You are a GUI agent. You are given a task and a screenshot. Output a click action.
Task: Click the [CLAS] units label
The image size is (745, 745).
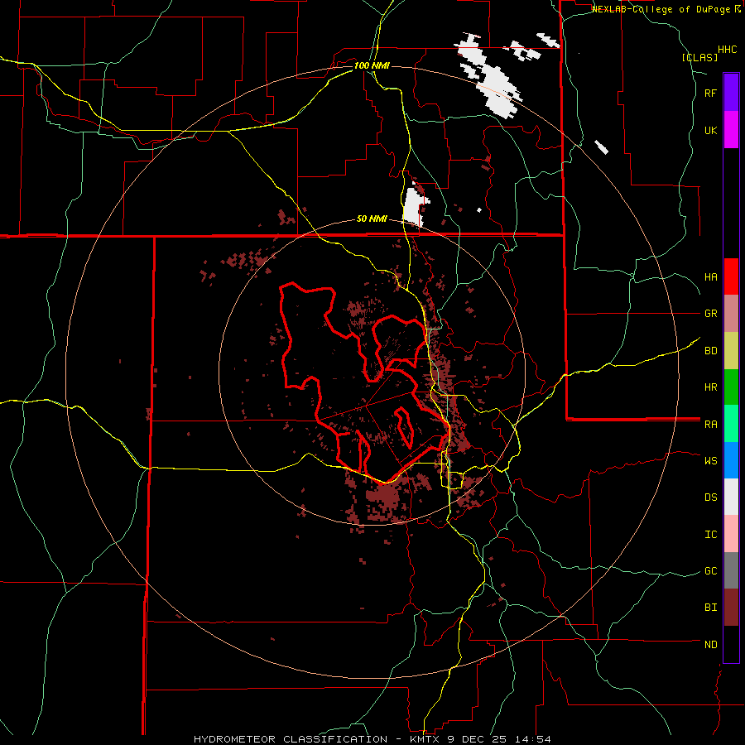pyautogui.click(x=699, y=57)
